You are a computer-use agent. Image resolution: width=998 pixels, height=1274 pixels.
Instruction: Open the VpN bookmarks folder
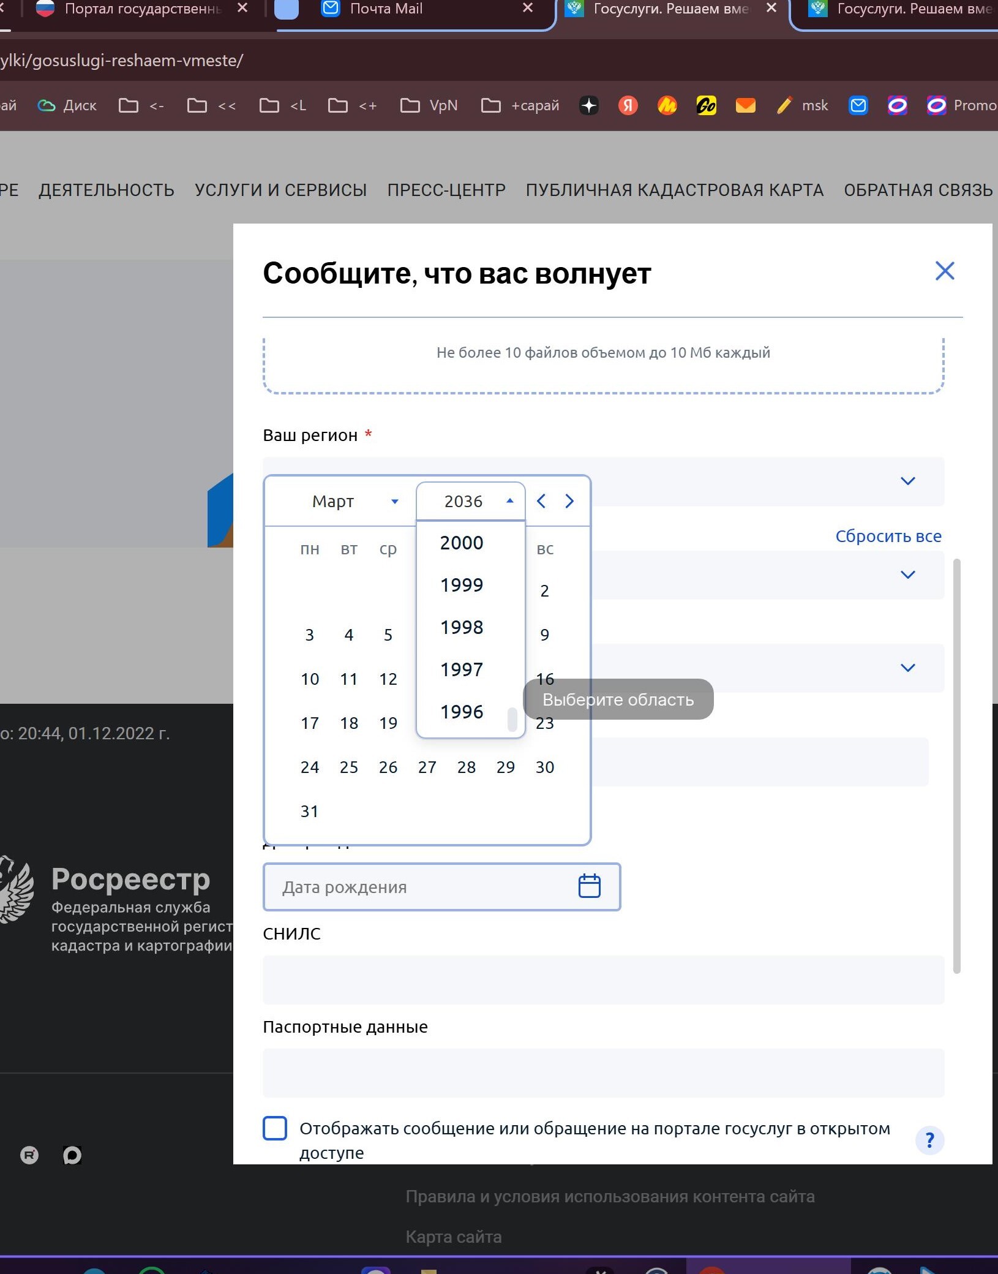click(429, 105)
